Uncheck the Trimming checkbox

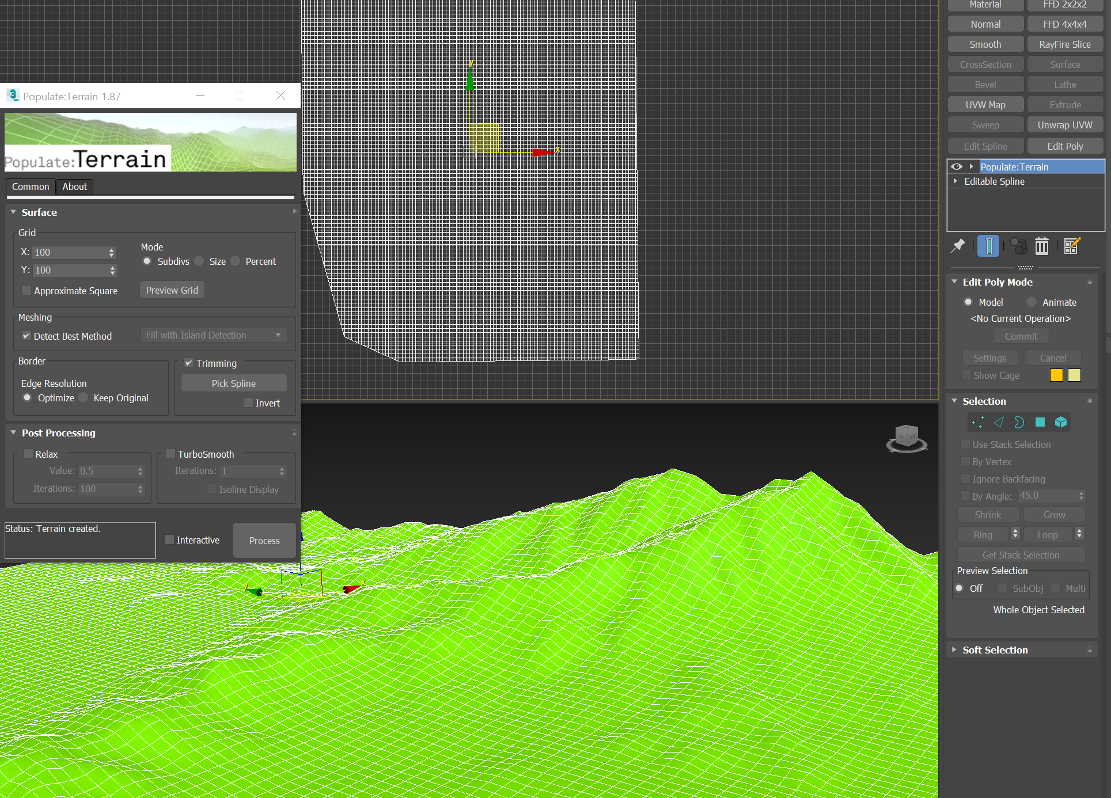click(189, 363)
